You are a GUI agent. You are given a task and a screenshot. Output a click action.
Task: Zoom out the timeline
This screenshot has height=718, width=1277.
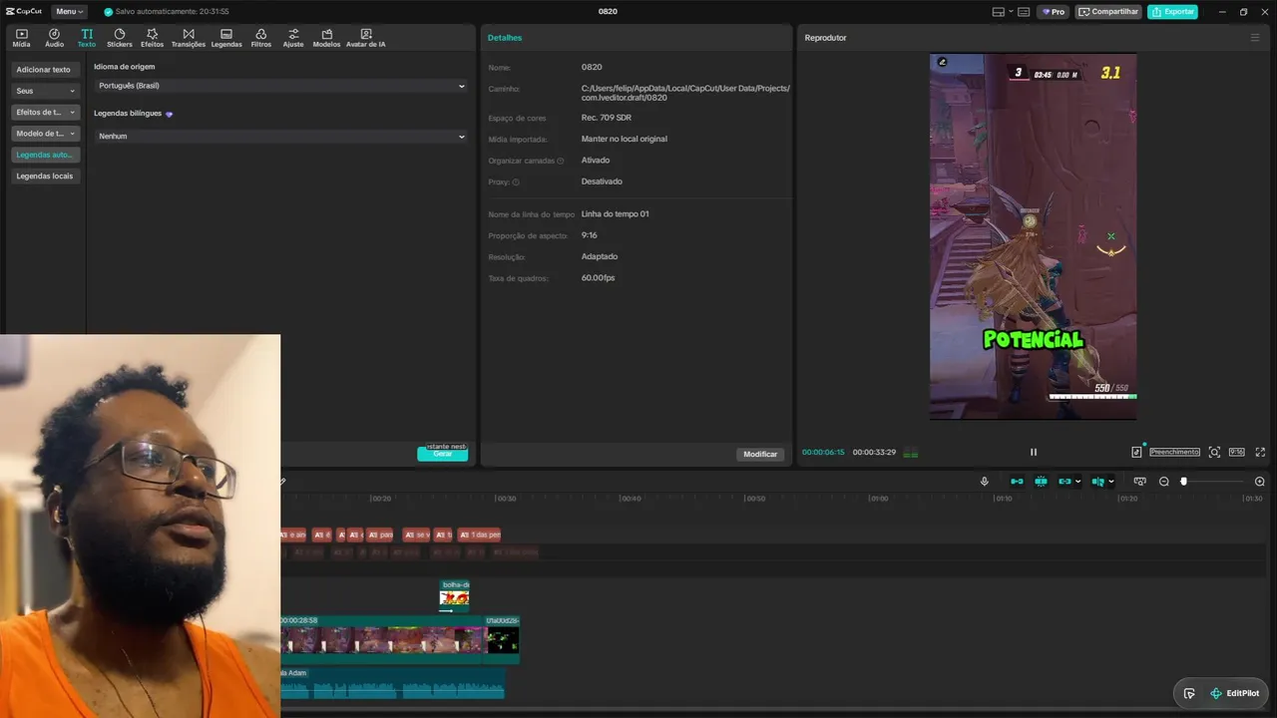tap(1164, 482)
